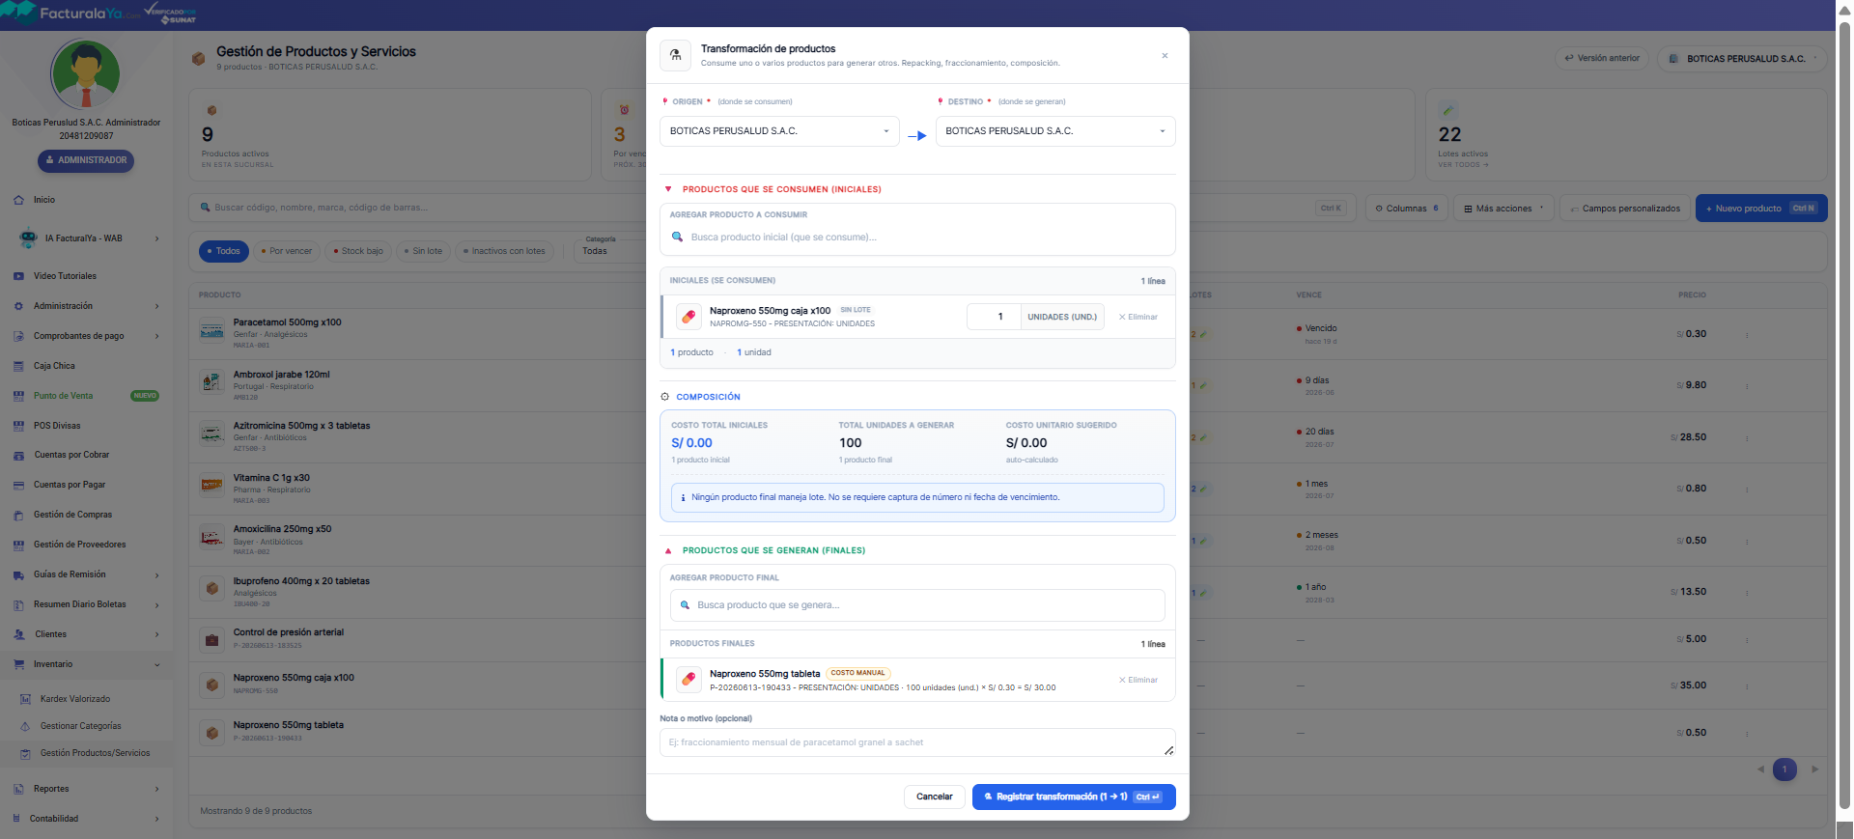Expand Comprobantes de pago sidebar menu
The width and height of the screenshot is (1854, 839).
click(x=87, y=336)
